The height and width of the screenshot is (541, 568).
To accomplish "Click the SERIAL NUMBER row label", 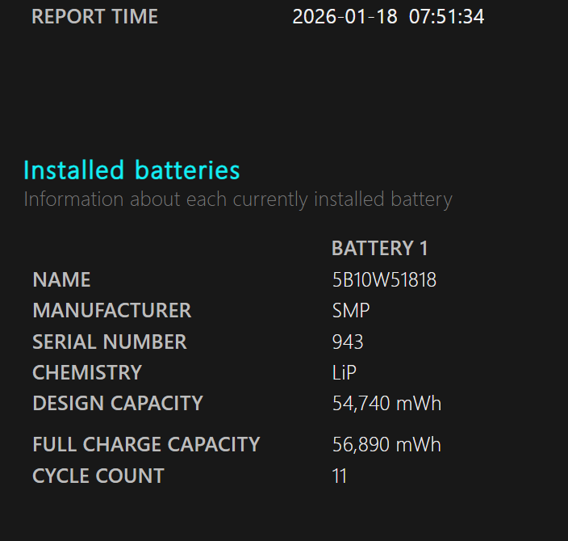I will coord(109,342).
